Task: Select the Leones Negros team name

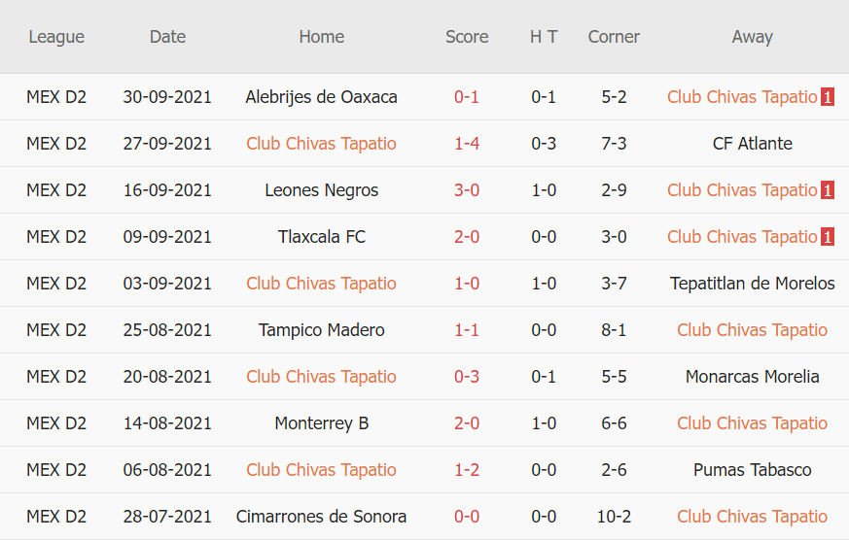Action: click(x=321, y=190)
